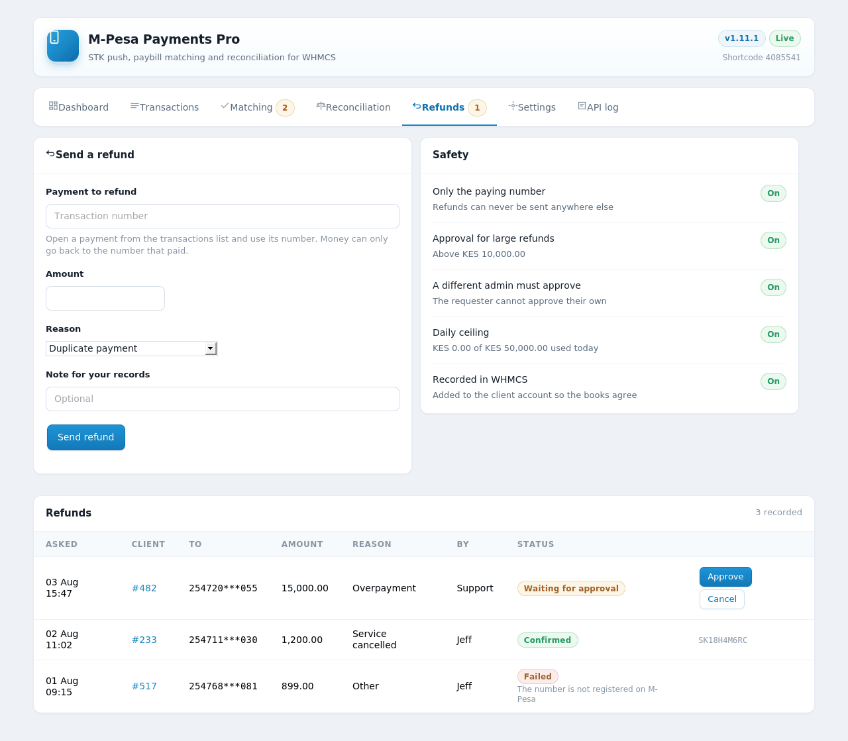Click the Transactions list icon
The height and width of the screenshot is (741, 848).
click(134, 106)
